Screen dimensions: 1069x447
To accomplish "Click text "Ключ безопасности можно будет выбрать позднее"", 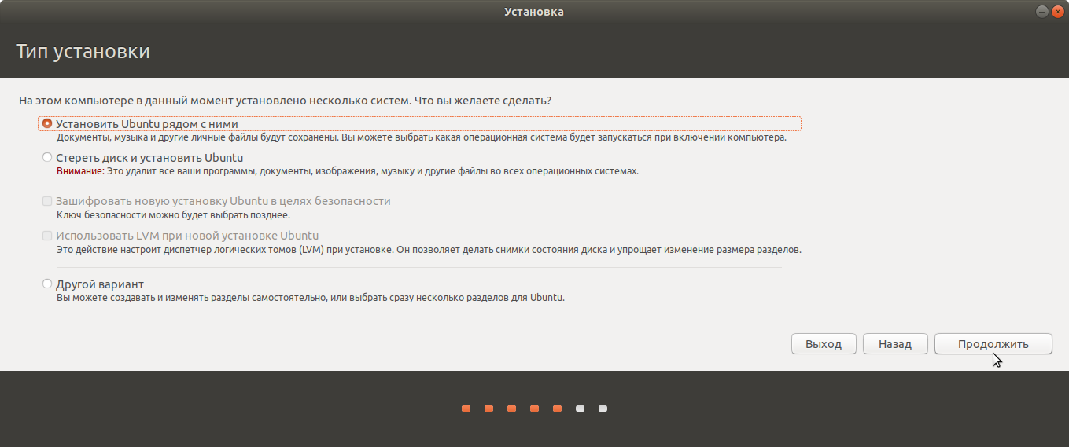I will 173,214.
